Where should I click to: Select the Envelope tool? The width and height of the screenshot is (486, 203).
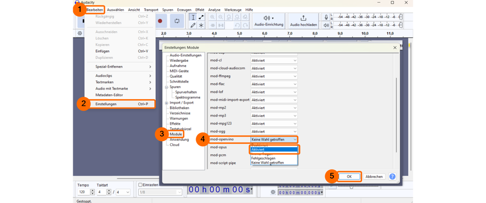(x=201, y=17)
